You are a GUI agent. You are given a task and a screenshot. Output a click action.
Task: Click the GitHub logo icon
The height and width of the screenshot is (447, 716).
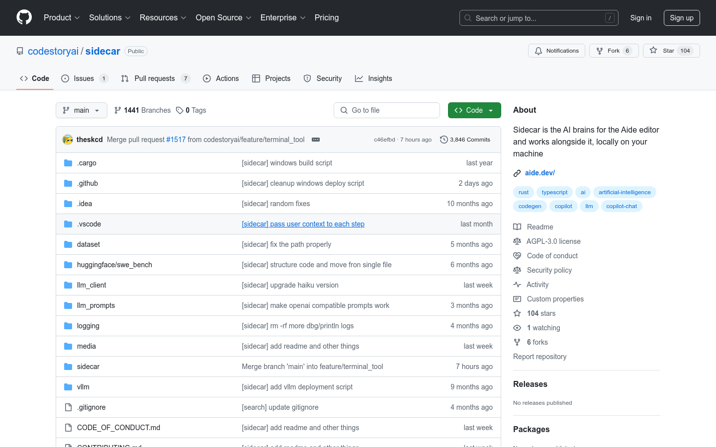coord(24,17)
